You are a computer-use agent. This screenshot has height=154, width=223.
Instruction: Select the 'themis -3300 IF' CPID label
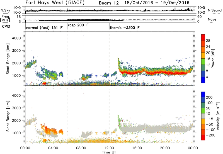point(125,28)
